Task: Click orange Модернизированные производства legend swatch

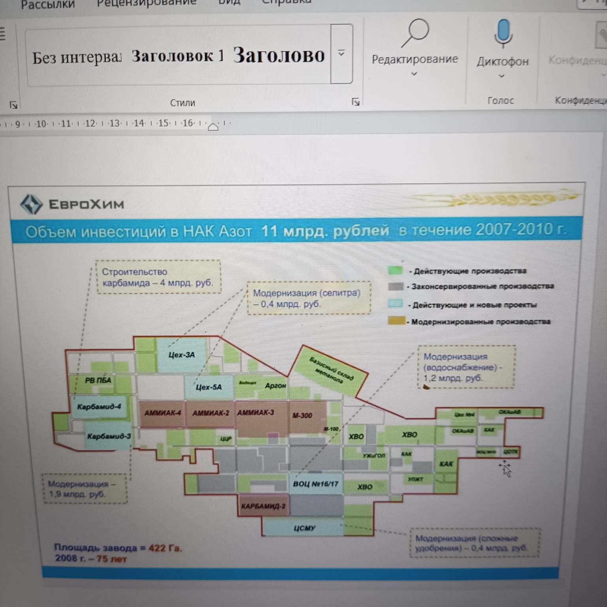Action: click(x=396, y=321)
